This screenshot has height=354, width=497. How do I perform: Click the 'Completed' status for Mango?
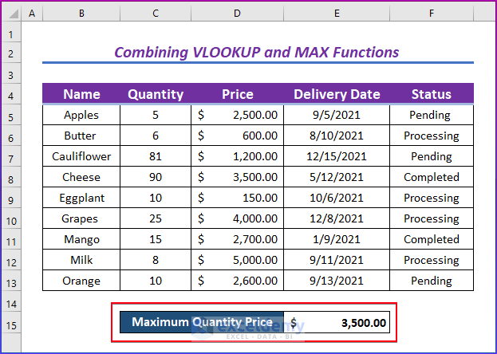(x=431, y=239)
